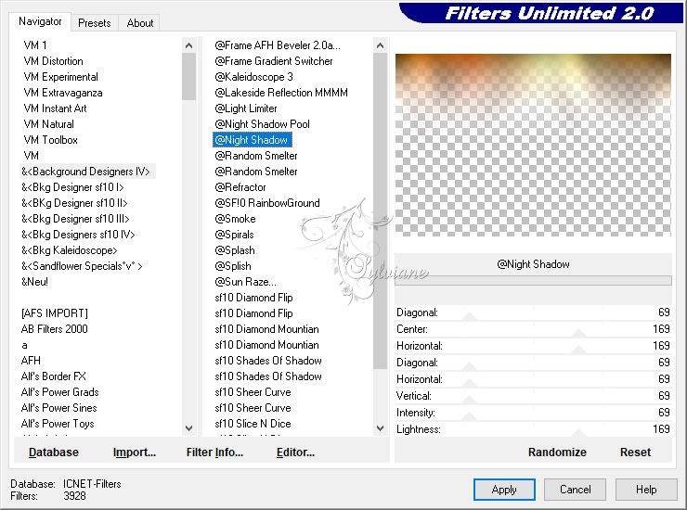687x510 pixels.
Task: Click the Apply button
Action: (x=504, y=489)
